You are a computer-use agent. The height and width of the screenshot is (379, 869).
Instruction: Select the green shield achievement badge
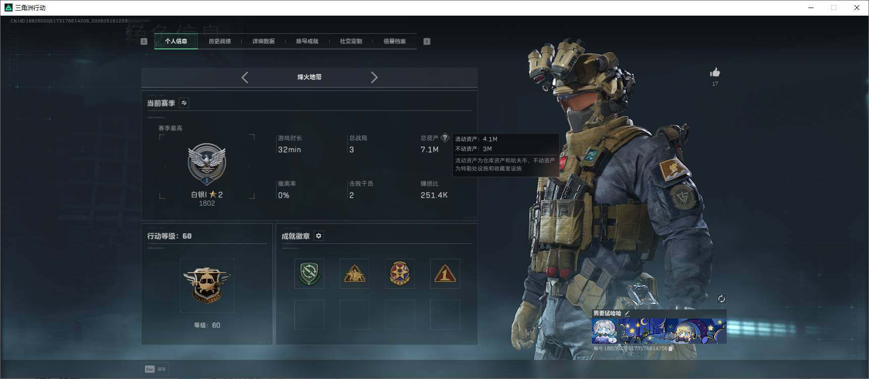click(x=309, y=274)
